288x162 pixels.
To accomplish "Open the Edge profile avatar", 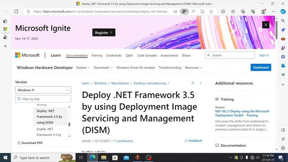I will pos(263,11).
